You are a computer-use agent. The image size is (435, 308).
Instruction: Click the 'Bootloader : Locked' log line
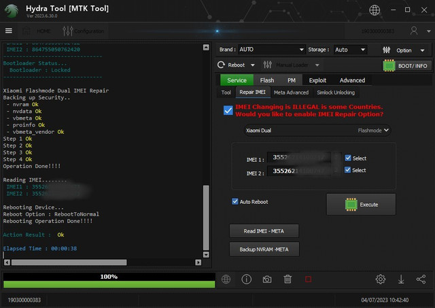pyautogui.click(x=39, y=70)
